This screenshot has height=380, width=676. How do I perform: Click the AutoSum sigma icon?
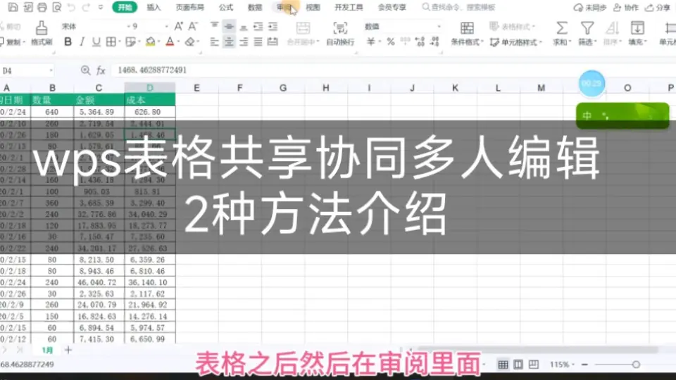point(561,28)
